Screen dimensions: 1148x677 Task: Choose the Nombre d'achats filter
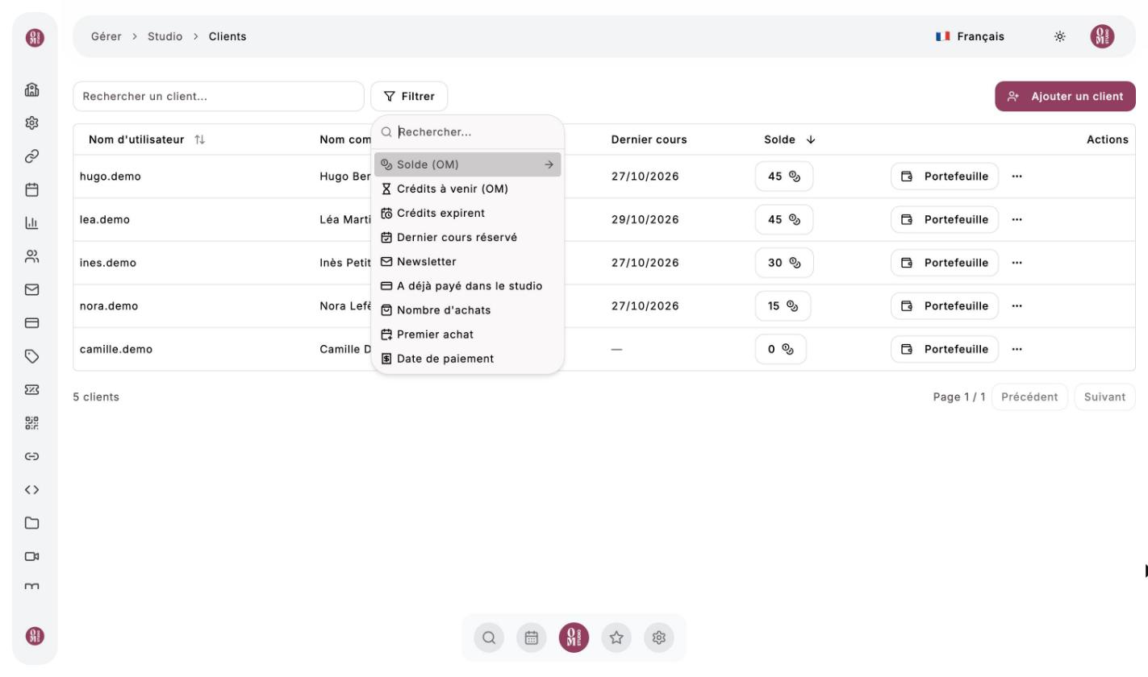pyautogui.click(x=468, y=309)
